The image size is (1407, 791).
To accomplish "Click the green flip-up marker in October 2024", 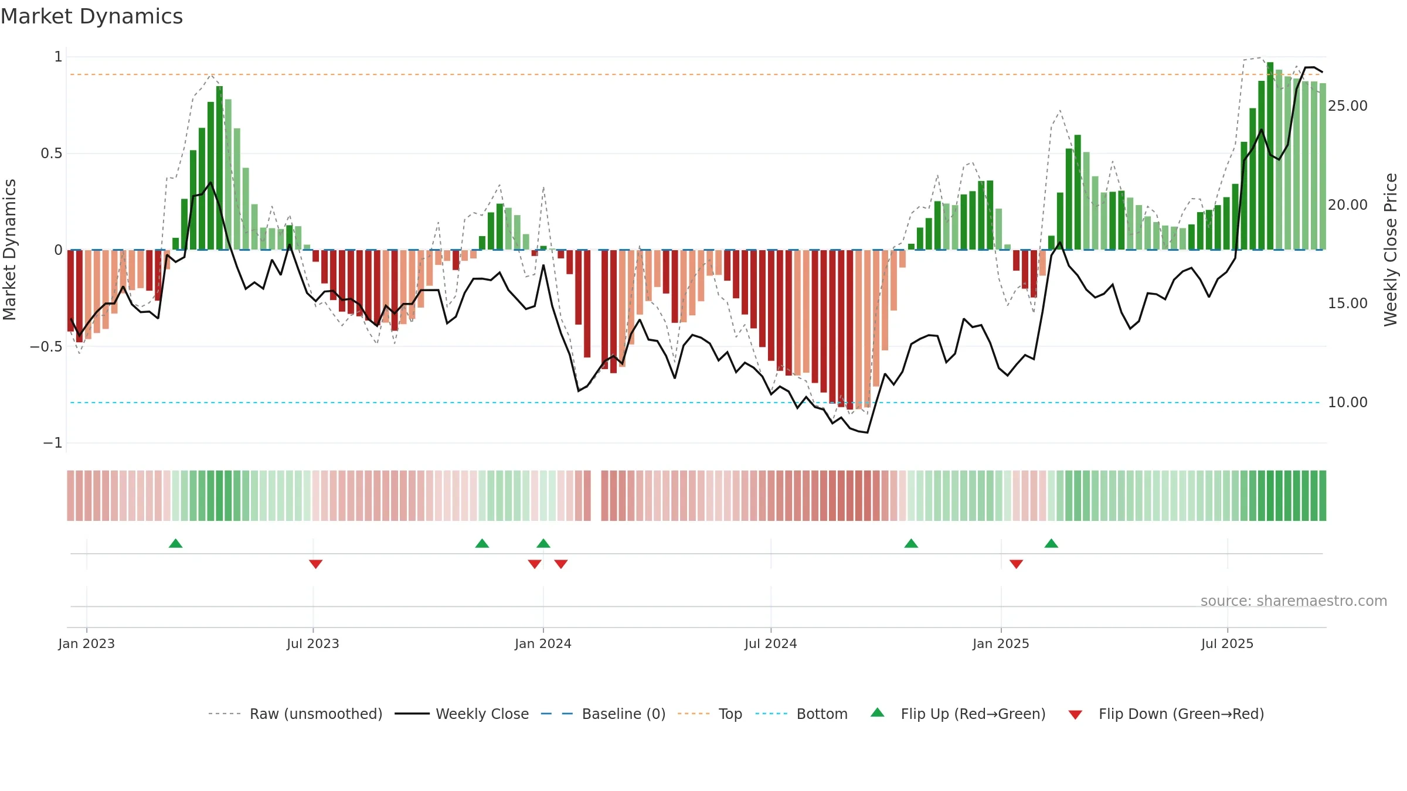I will 911,543.
